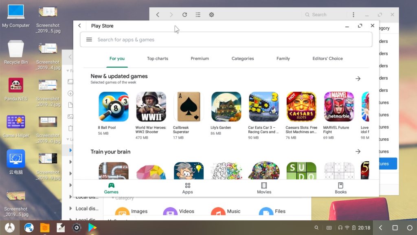
Task: Open the low-poly brain game icon
Action: pyautogui.click(x=151, y=171)
